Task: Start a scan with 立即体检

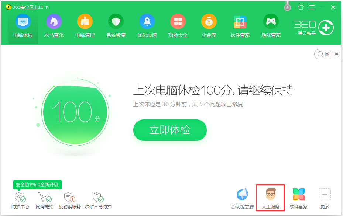Action: (x=170, y=130)
